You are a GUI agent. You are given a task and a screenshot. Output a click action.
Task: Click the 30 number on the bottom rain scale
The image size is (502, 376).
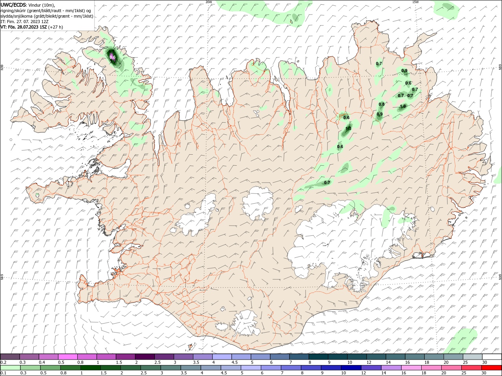pos(485,373)
